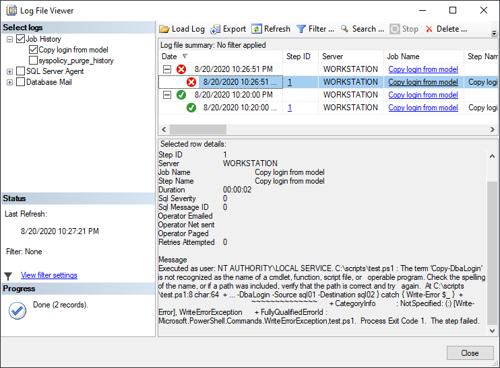Enable the syspolicy_purge_history checkbox
500x368 pixels.
33,60
